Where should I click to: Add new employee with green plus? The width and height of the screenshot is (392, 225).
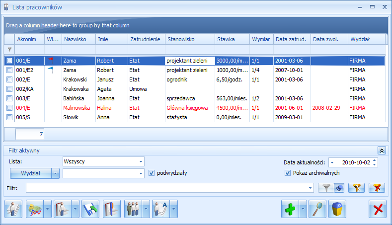(x=290, y=209)
